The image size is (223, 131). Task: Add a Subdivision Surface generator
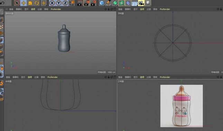click(115, 3)
